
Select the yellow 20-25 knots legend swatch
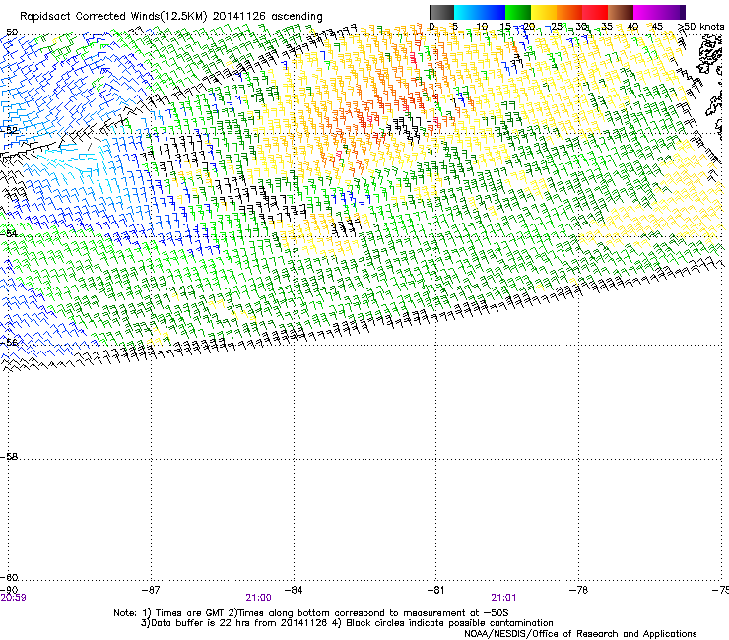pos(544,12)
